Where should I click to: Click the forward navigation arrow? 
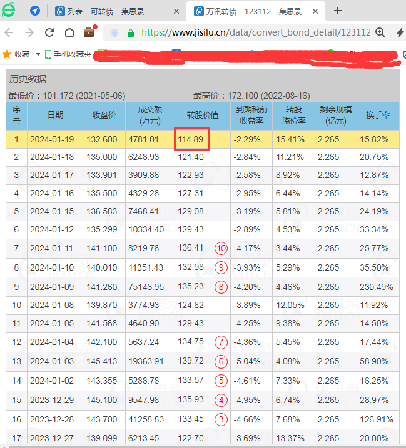(x=29, y=33)
